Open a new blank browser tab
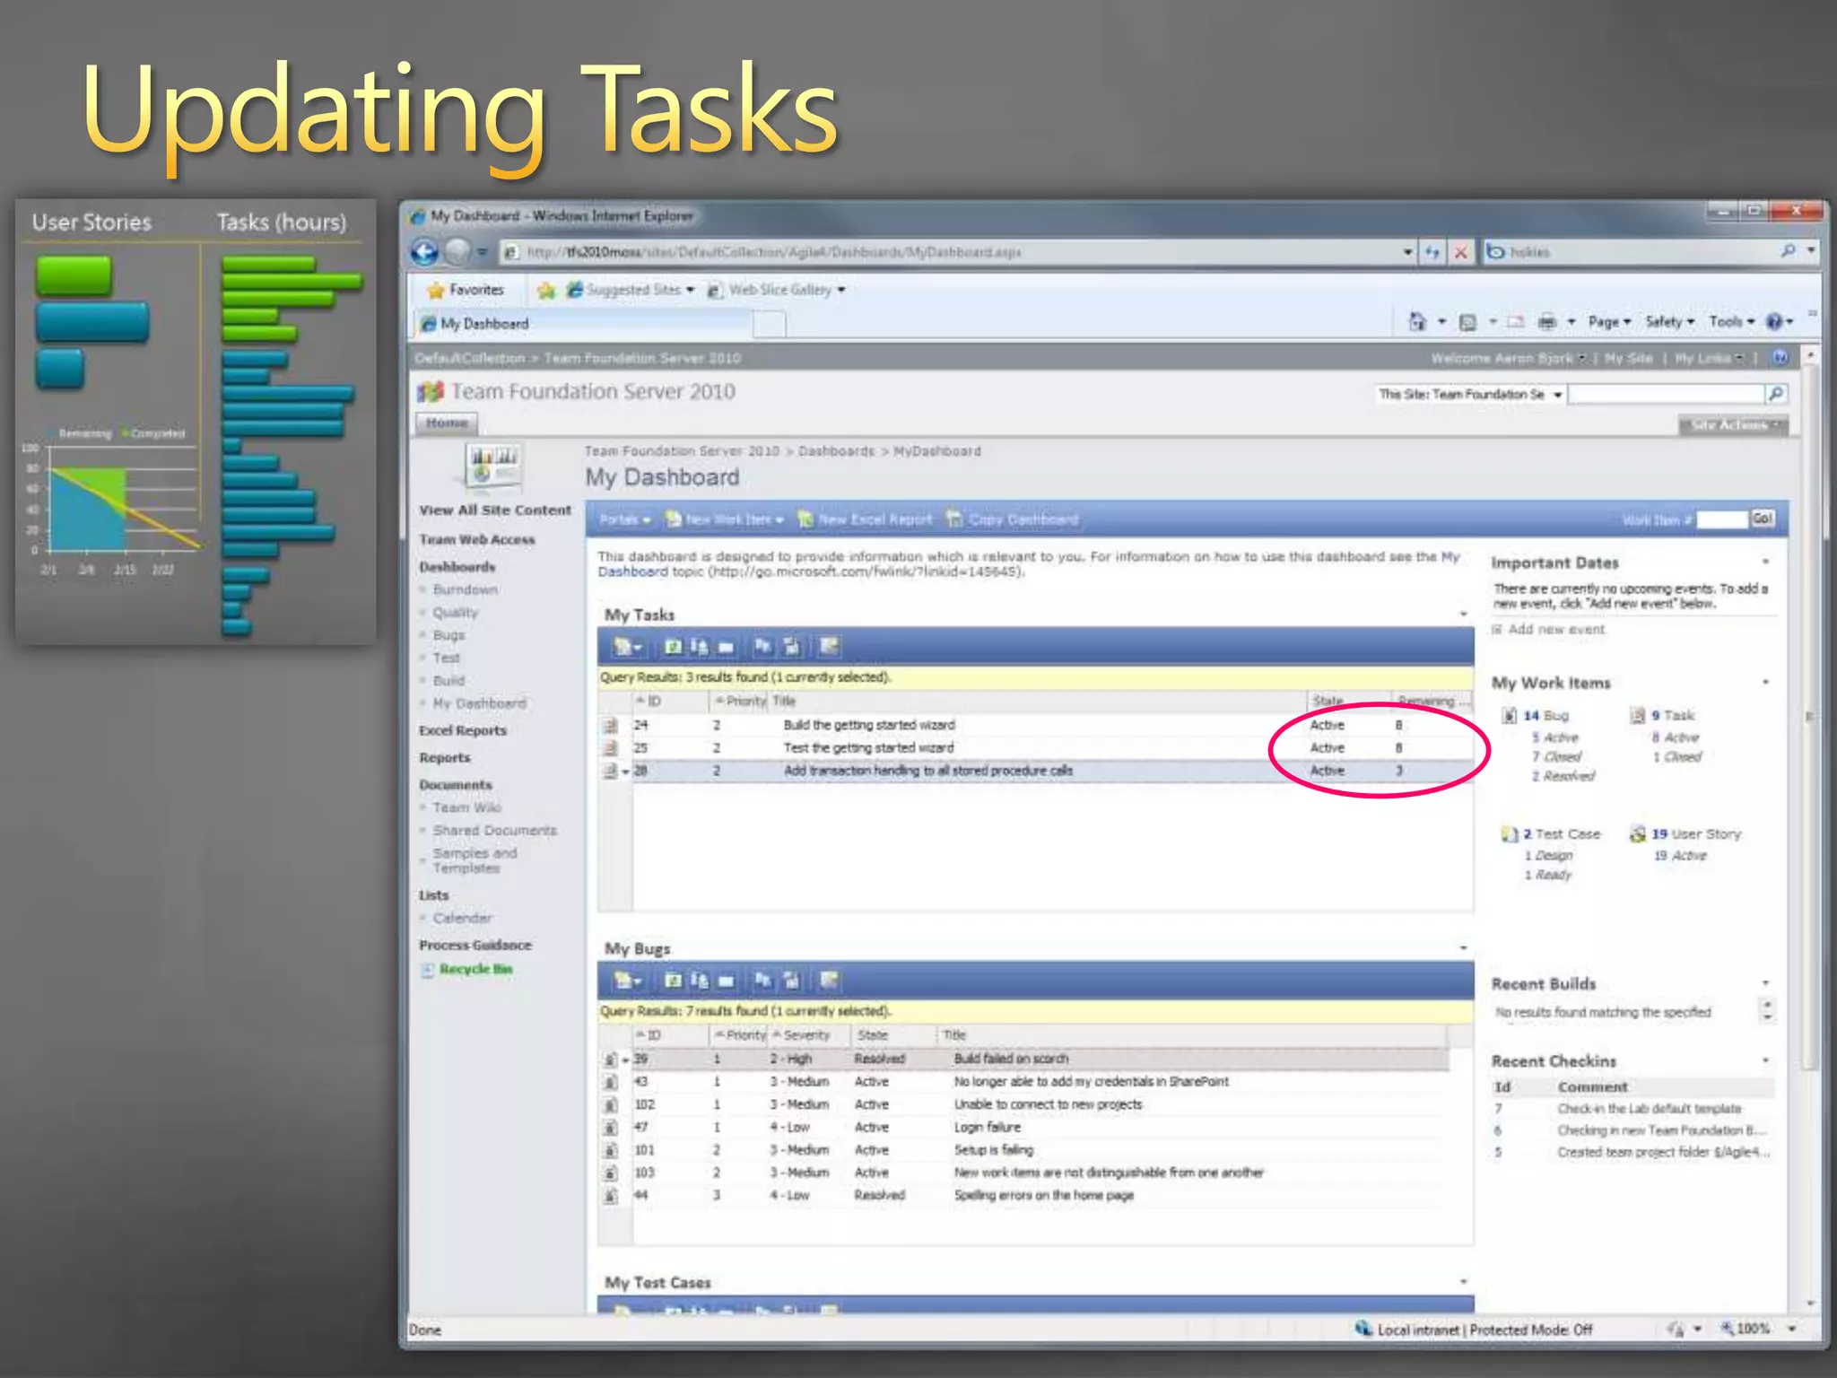This screenshot has height=1378, width=1837. point(769,325)
